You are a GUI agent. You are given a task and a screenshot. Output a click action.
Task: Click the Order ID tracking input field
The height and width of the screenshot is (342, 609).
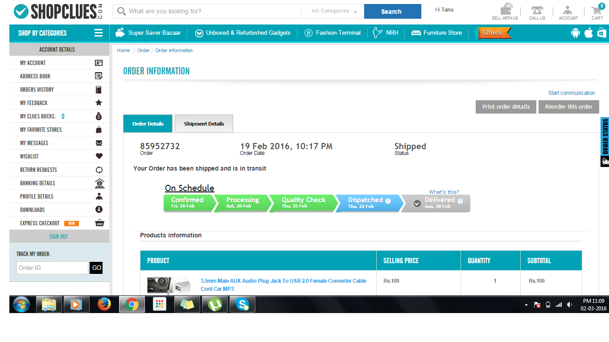(x=52, y=268)
